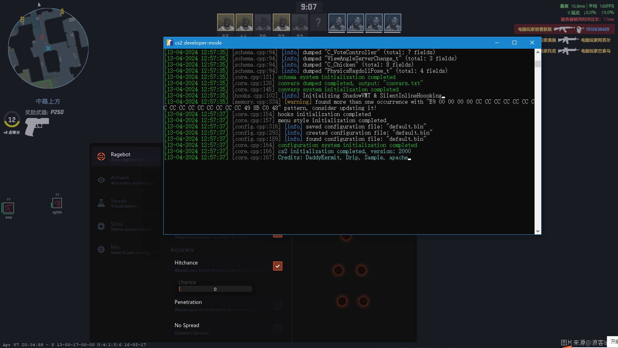This screenshot has width=618, height=348.
Task: Click the 中路上方 location label
Action: [48, 101]
